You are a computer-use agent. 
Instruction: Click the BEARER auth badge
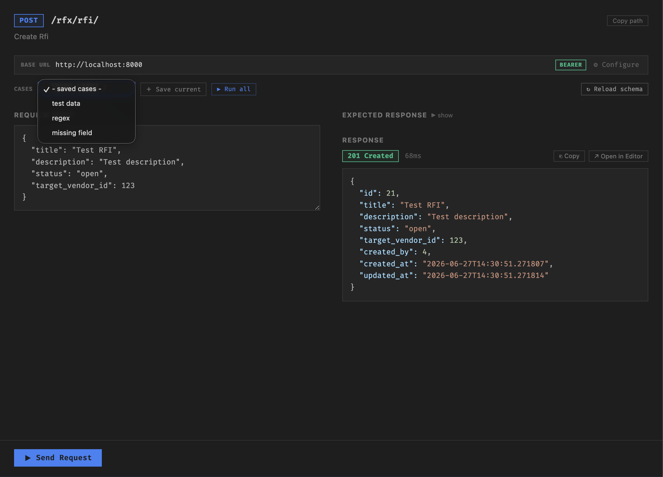coord(571,65)
